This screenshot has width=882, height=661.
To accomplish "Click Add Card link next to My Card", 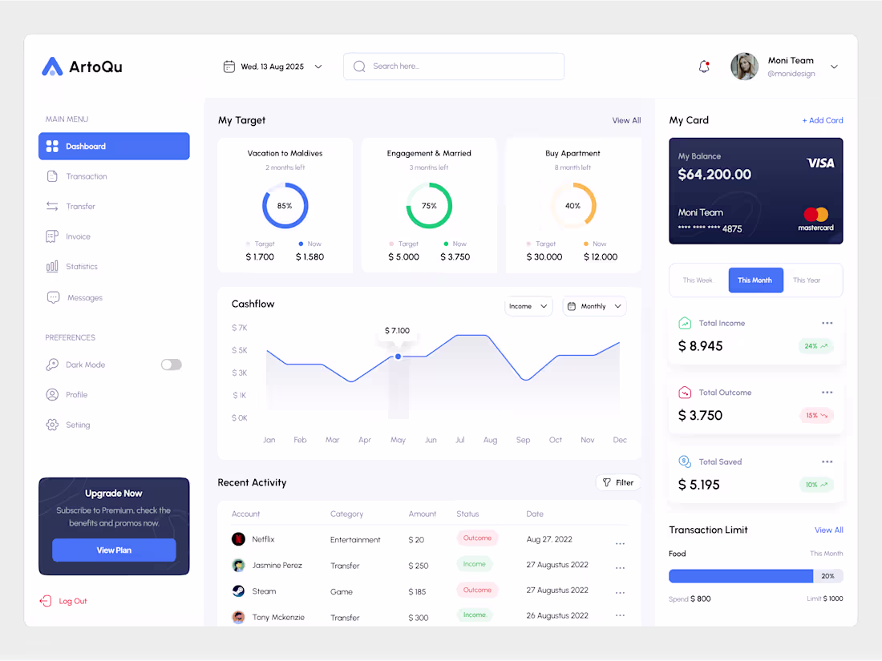I will pyautogui.click(x=823, y=119).
